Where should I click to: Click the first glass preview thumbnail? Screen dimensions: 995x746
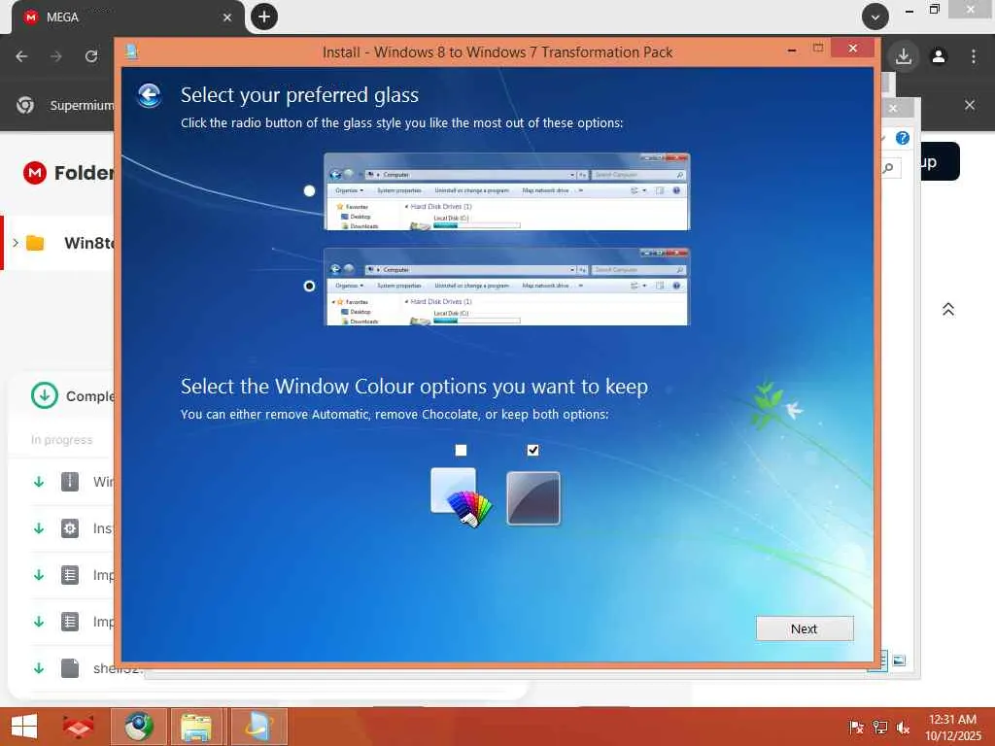tap(506, 191)
